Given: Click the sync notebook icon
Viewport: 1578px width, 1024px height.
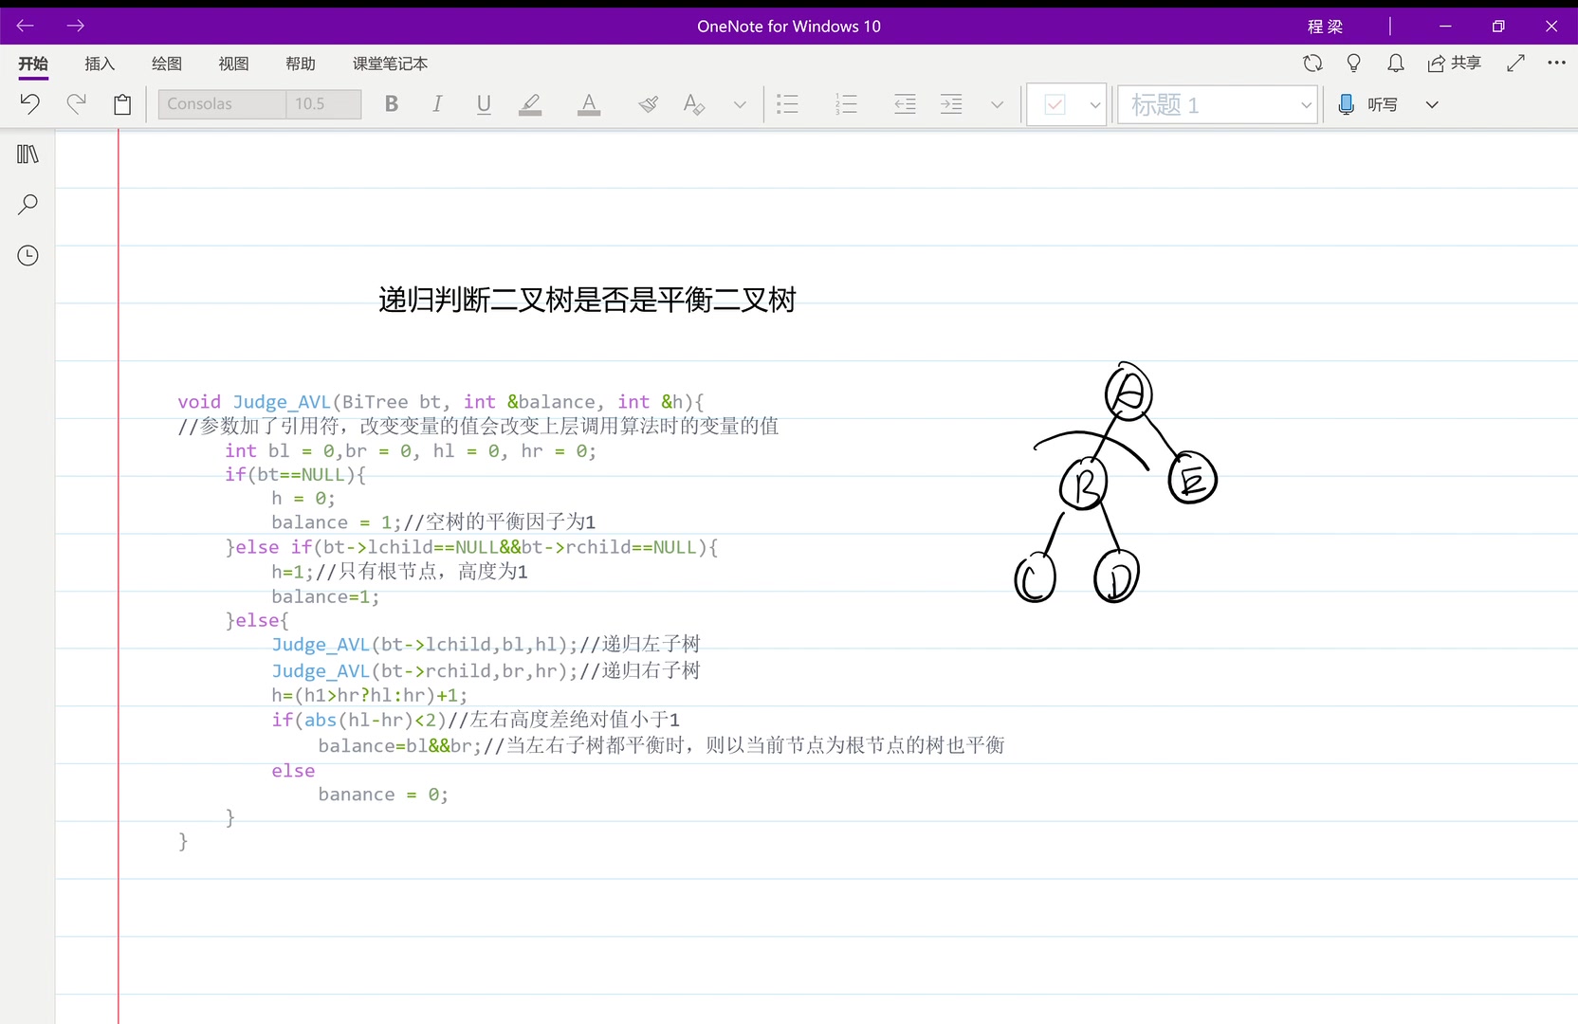Looking at the screenshot, I should [1312, 64].
